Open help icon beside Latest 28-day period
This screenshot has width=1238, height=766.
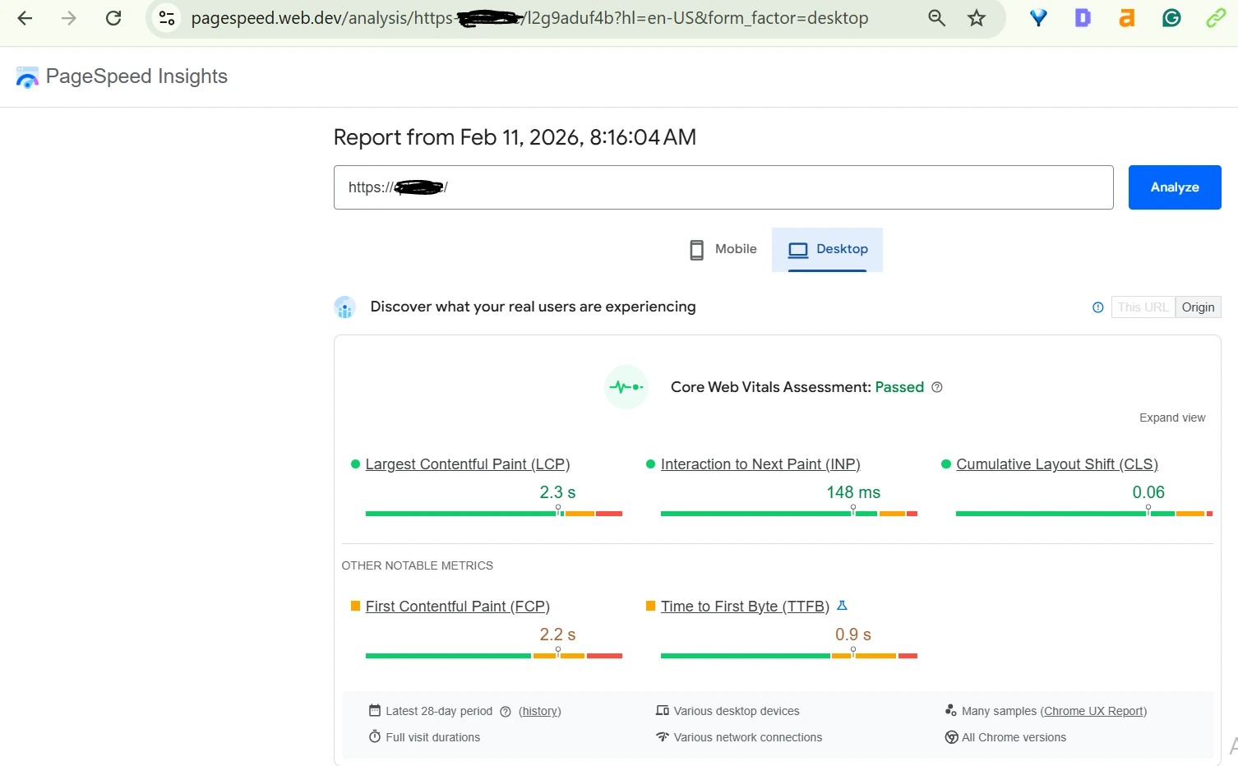click(506, 712)
